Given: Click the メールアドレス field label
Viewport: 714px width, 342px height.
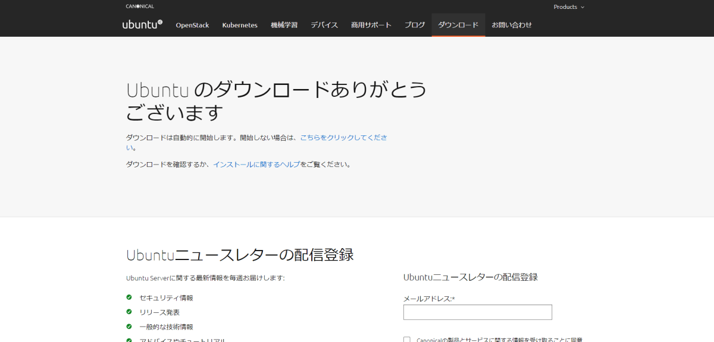Looking at the screenshot, I should 429,299.
